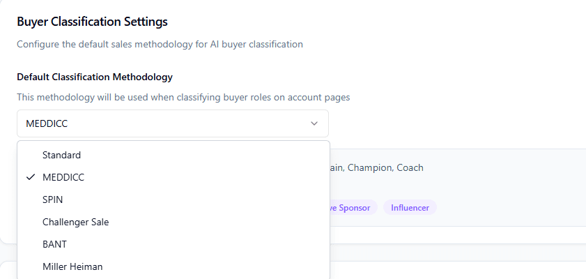This screenshot has height=279, width=586.
Task: Click the chevron arrow in methodology dropdown
Action: (x=314, y=123)
